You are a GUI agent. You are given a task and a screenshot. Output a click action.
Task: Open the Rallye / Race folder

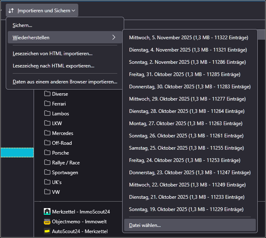click(x=66, y=163)
